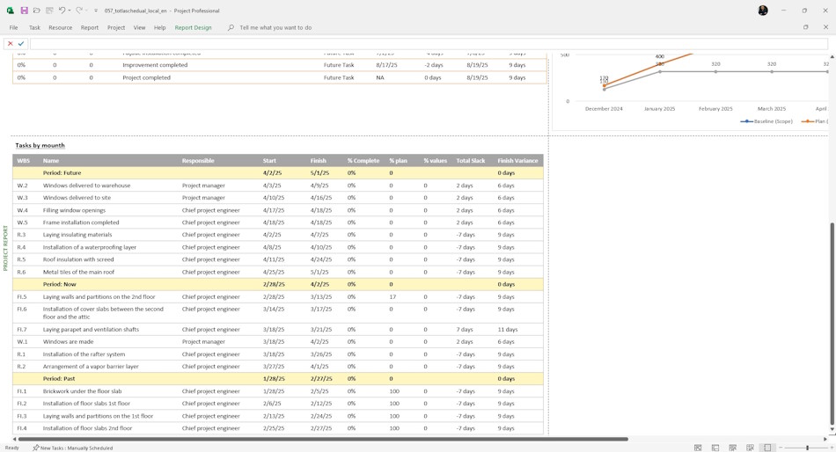Click the zoom in plus button
The image size is (836, 452).
pyautogui.click(x=832, y=448)
